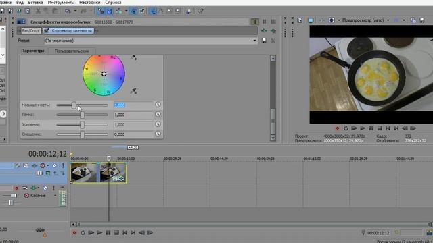Go to end in timeline transport

click(x=133, y=233)
